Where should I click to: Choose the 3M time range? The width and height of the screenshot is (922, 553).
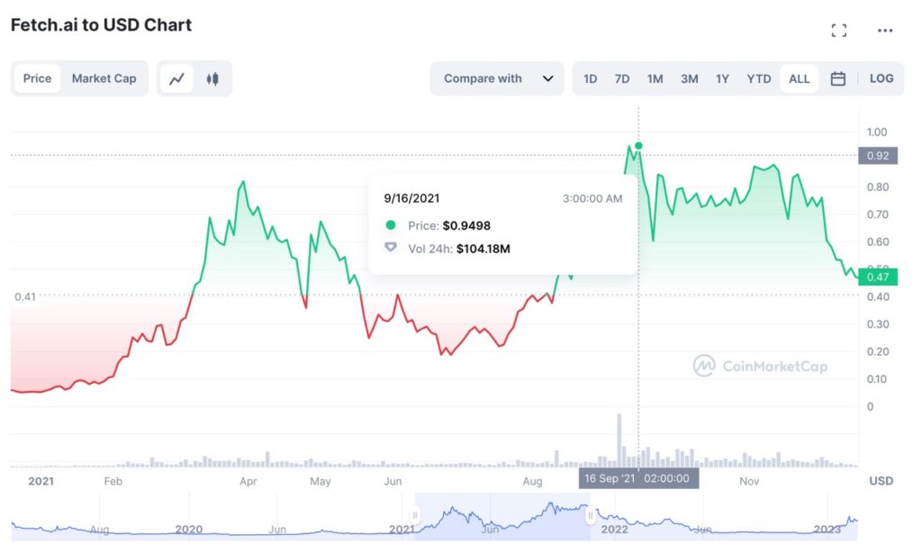[x=689, y=78]
